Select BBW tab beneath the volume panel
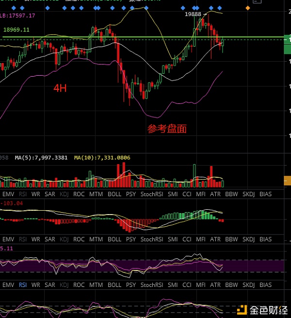The image size is (291, 318). 231,194
